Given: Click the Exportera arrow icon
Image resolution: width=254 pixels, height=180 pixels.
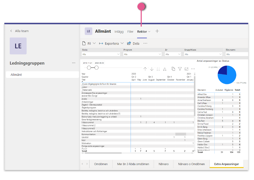Looking at the screenshot, I should pyautogui.click(x=101, y=43).
